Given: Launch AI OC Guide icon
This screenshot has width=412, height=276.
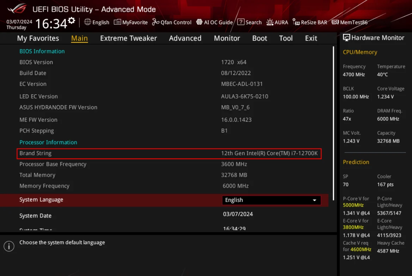Looking at the screenshot, I should (x=199, y=22).
